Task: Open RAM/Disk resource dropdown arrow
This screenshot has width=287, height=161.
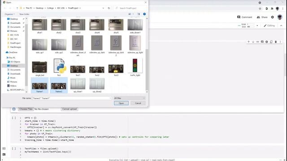Action: coord(257,26)
